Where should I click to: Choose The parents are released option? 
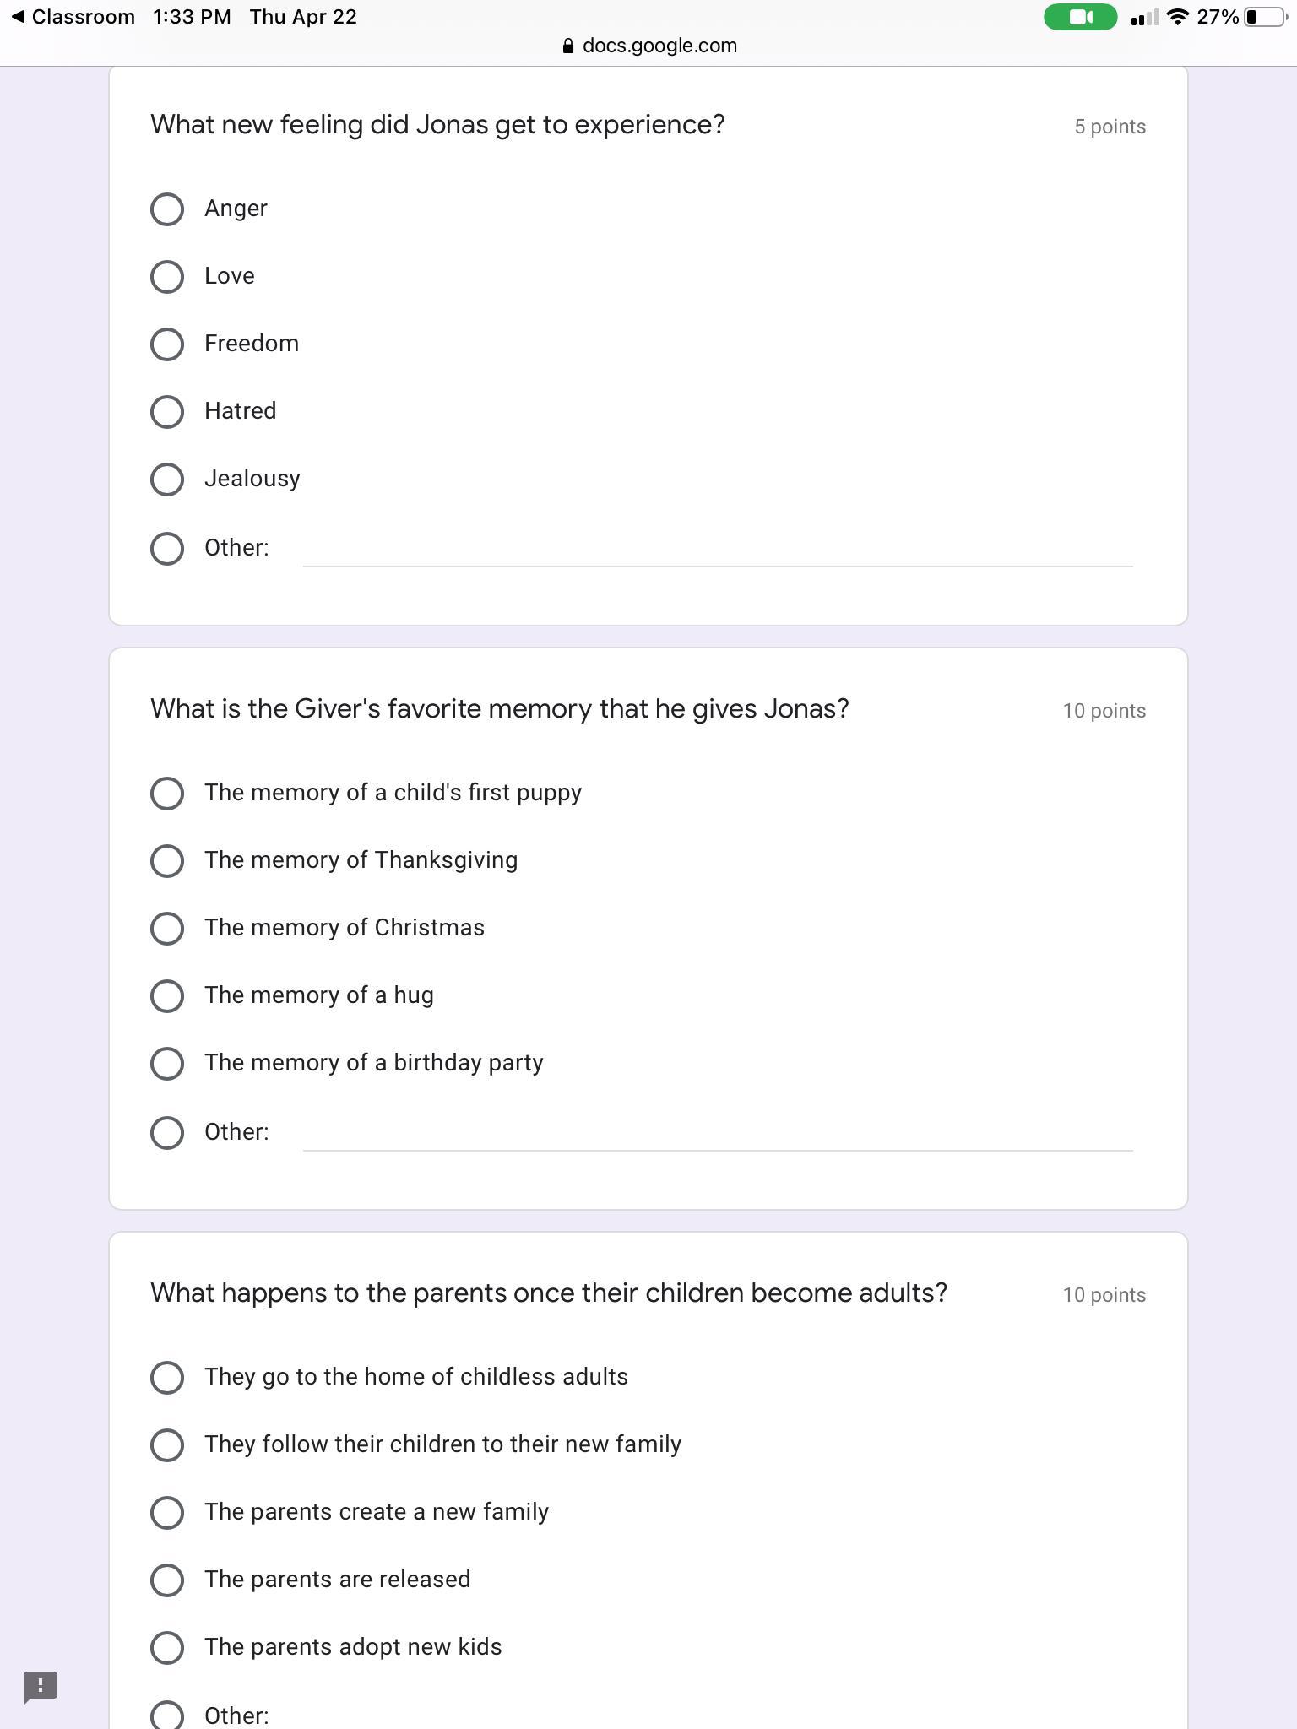tap(167, 1580)
